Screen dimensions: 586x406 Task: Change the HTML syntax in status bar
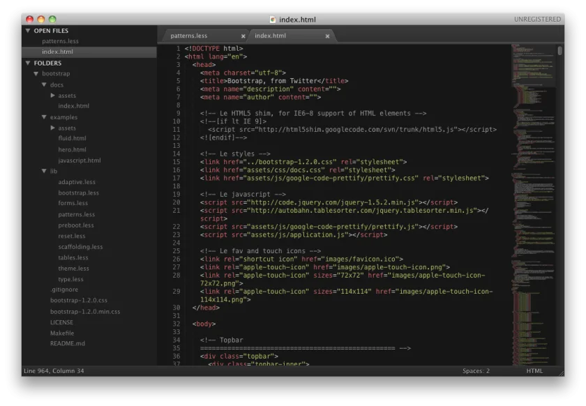click(x=534, y=371)
